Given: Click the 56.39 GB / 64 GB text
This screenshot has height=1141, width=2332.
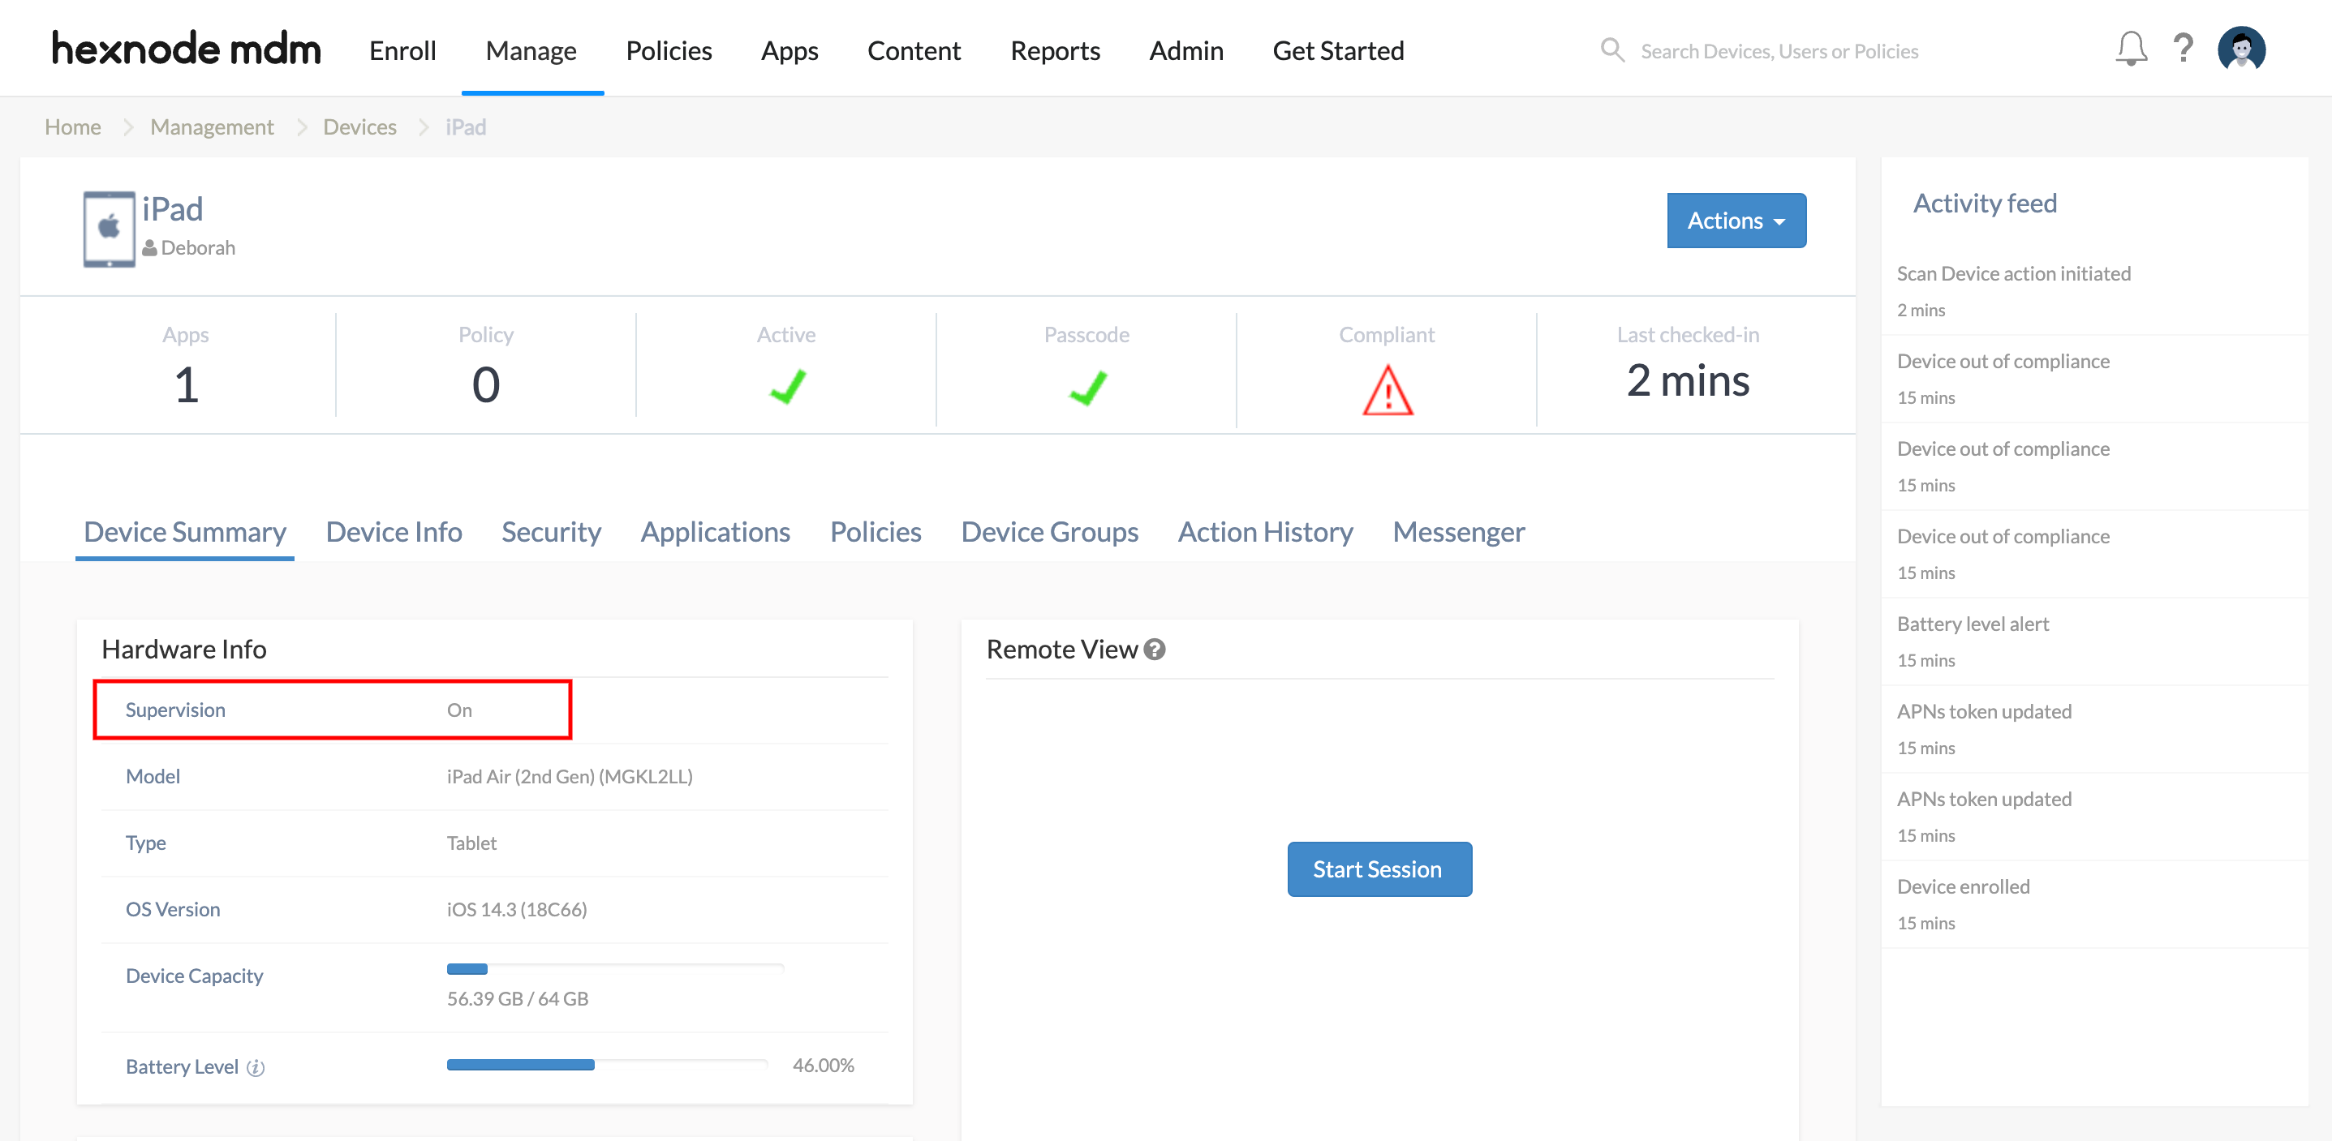Looking at the screenshot, I should (x=517, y=998).
